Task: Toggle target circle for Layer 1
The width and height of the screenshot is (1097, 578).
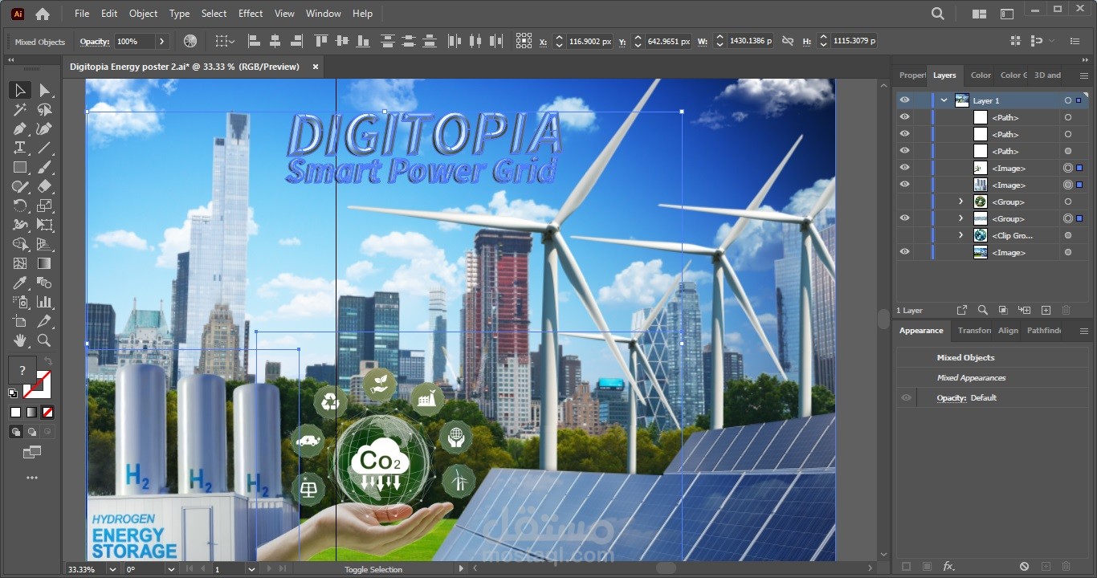Action: 1067,100
